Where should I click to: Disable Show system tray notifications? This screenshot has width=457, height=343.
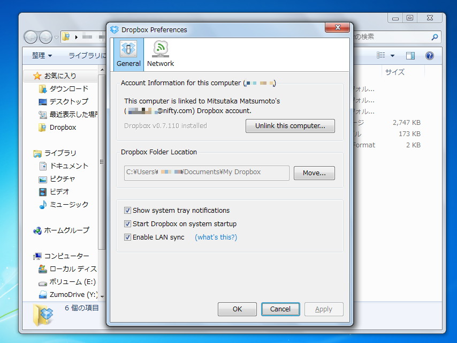(127, 210)
